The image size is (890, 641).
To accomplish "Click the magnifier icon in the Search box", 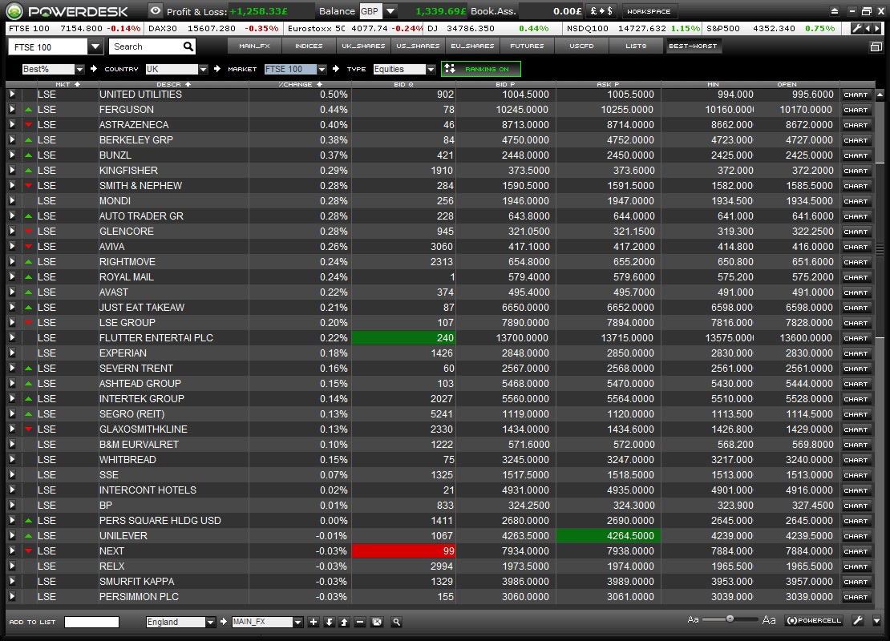I will (x=188, y=46).
